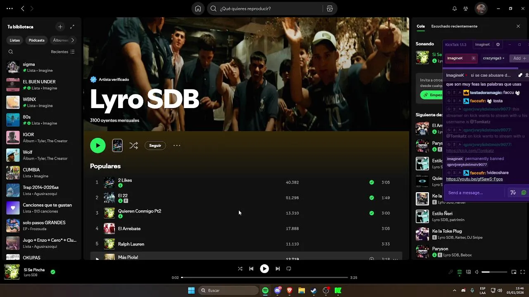Screen dimensions: 529x297
Task: Open the friend activity icon
Action: click(x=466, y=9)
